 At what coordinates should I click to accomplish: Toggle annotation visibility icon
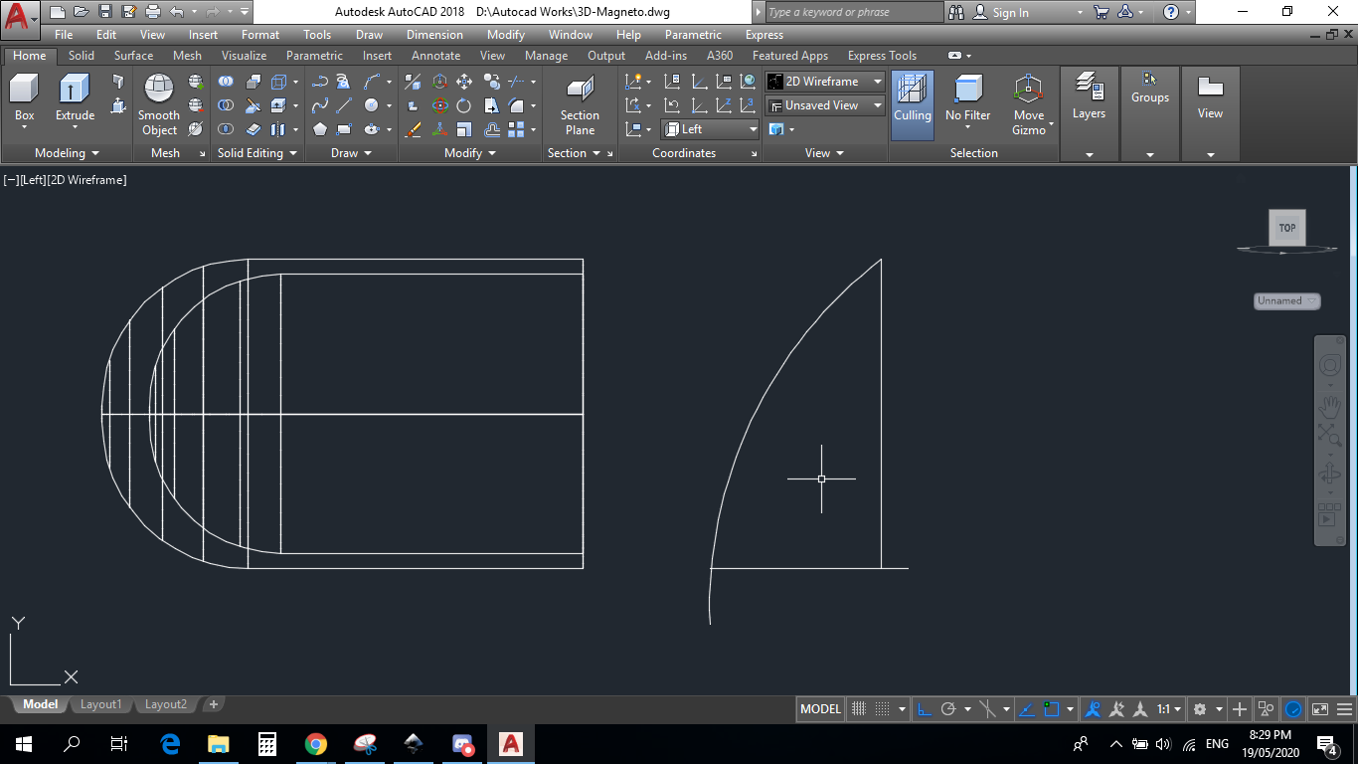1094,709
